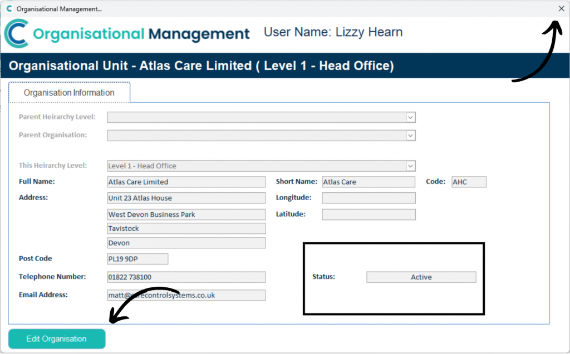Click the Code field showing AHC
570x354 pixels.
click(x=469, y=182)
